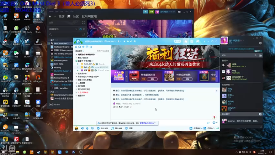275x155 pixels.
Task: Open the app center in YY bottom bar
Action: click(x=209, y=128)
